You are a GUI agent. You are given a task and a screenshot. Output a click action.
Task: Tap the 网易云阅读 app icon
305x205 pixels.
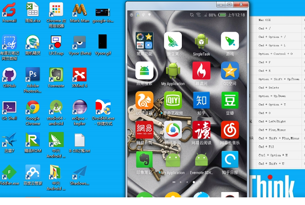click(201, 130)
